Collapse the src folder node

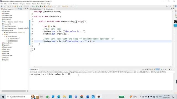(3, 35)
